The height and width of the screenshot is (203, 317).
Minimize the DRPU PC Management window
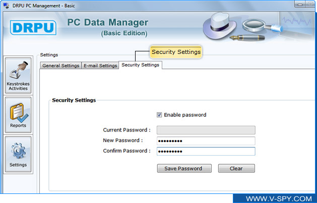pos(300,5)
